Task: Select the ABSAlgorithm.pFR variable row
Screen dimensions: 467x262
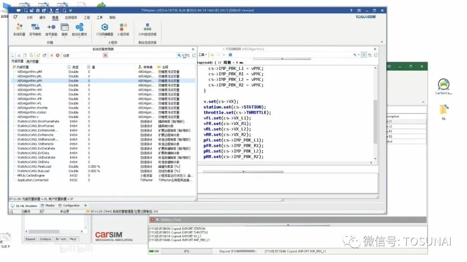Action: (x=103, y=81)
